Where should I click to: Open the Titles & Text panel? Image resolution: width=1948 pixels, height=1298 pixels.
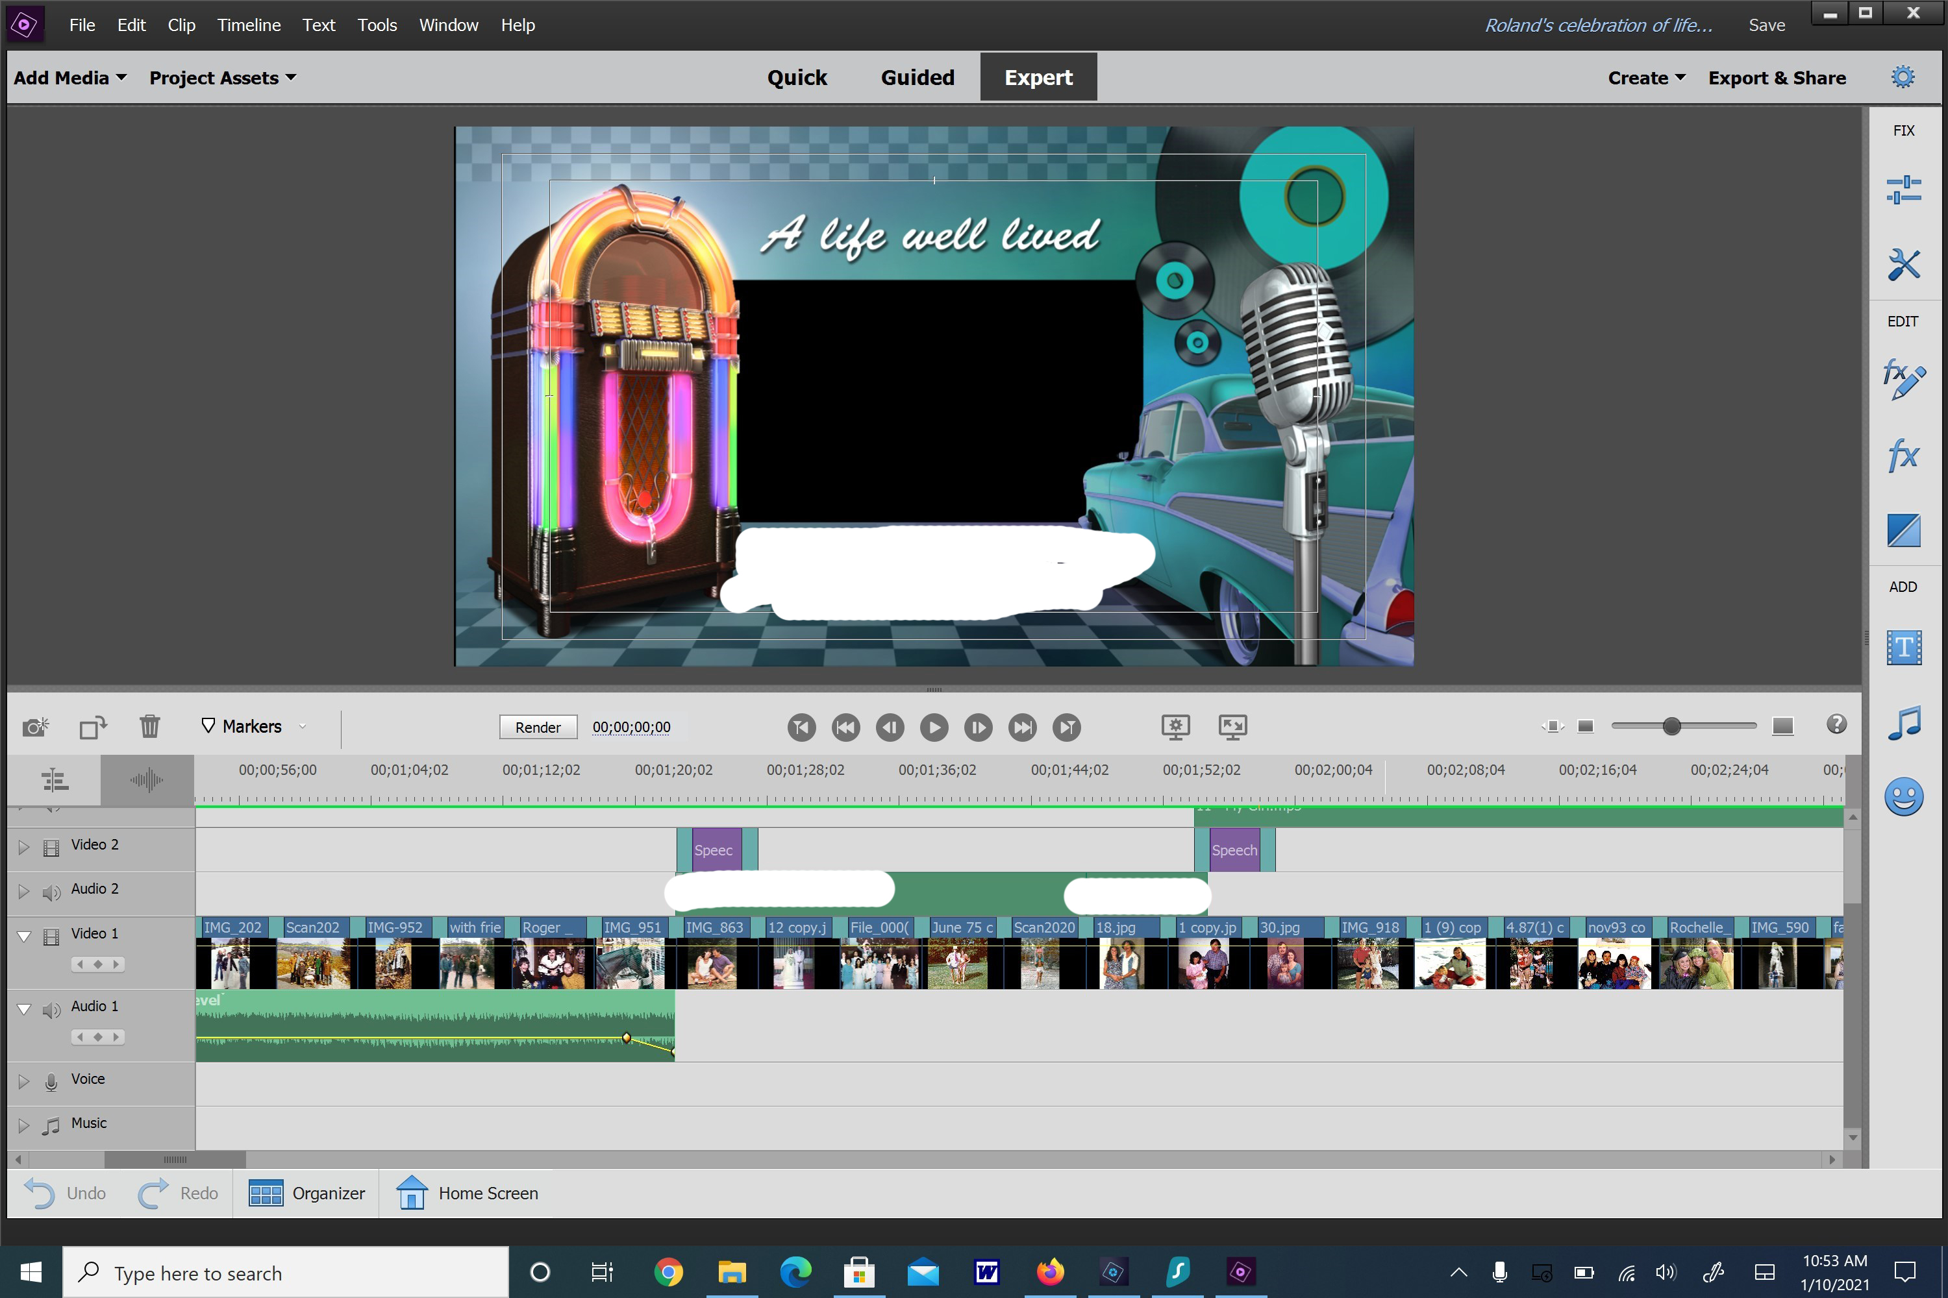click(x=1906, y=648)
